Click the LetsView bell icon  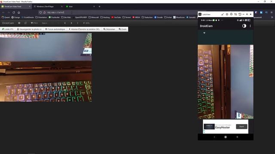point(231,14)
